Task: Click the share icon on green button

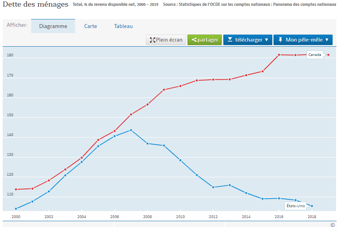Action: click(194, 40)
